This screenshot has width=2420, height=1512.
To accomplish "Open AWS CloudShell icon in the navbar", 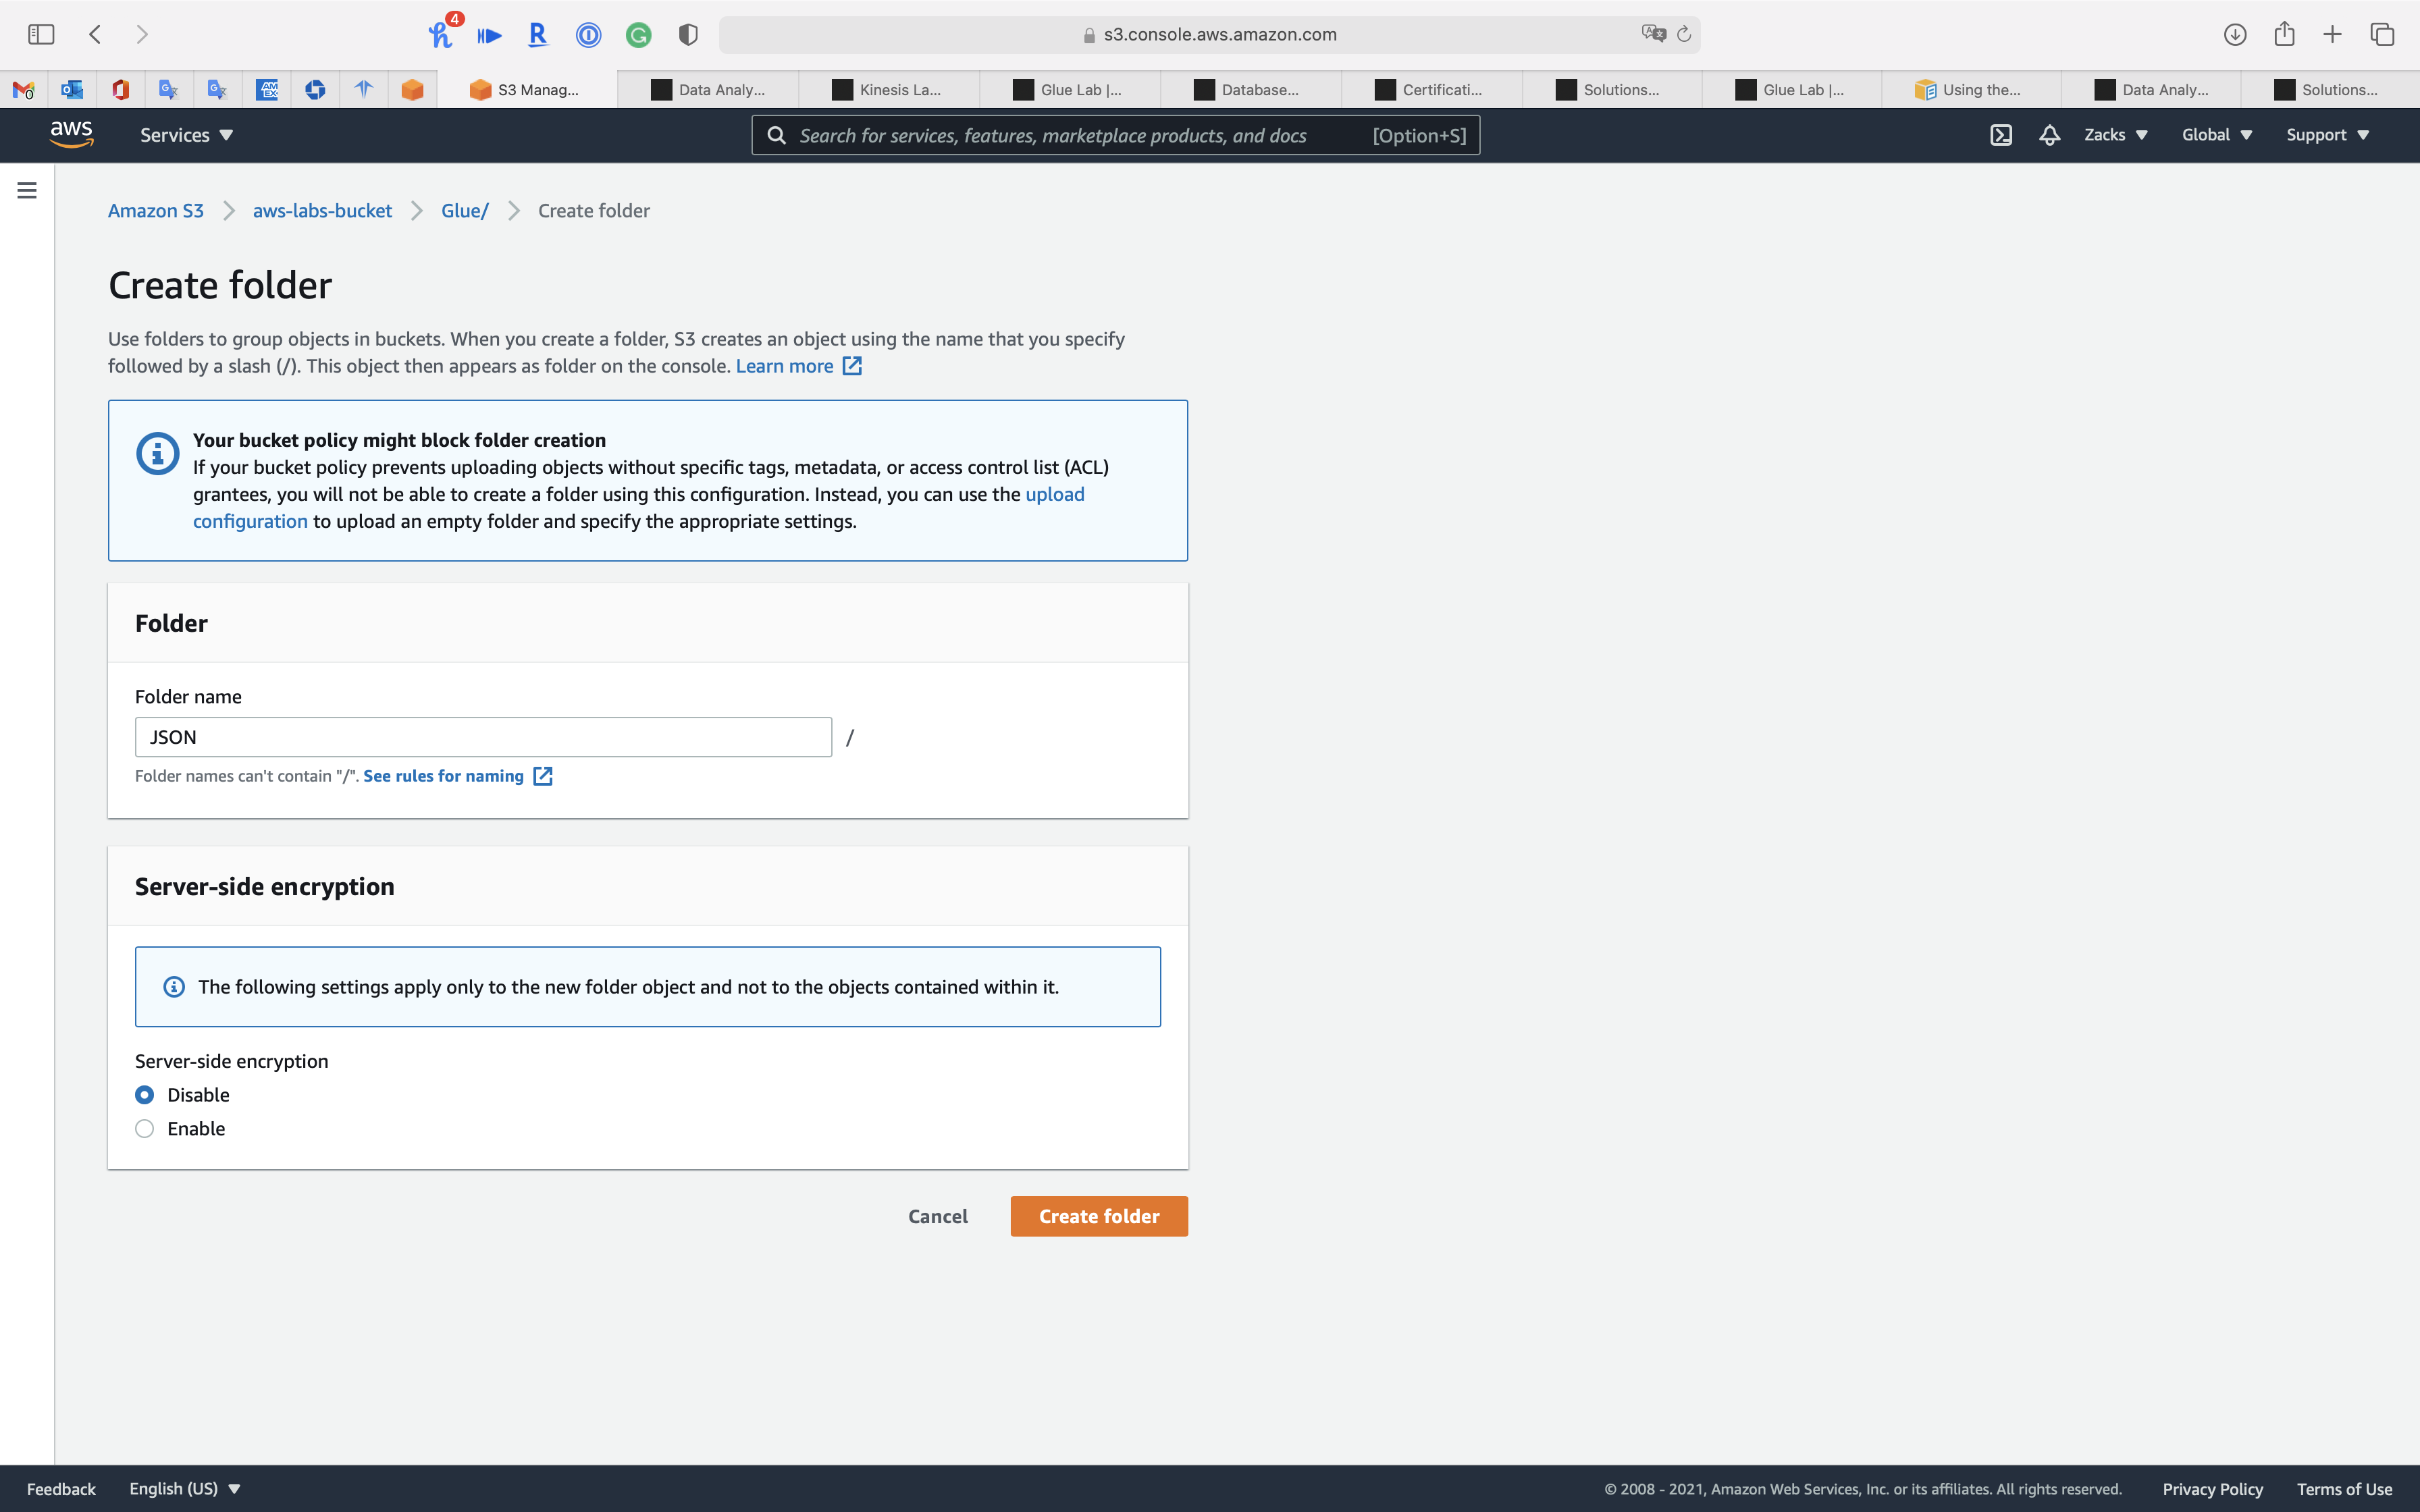I will 2000,135.
